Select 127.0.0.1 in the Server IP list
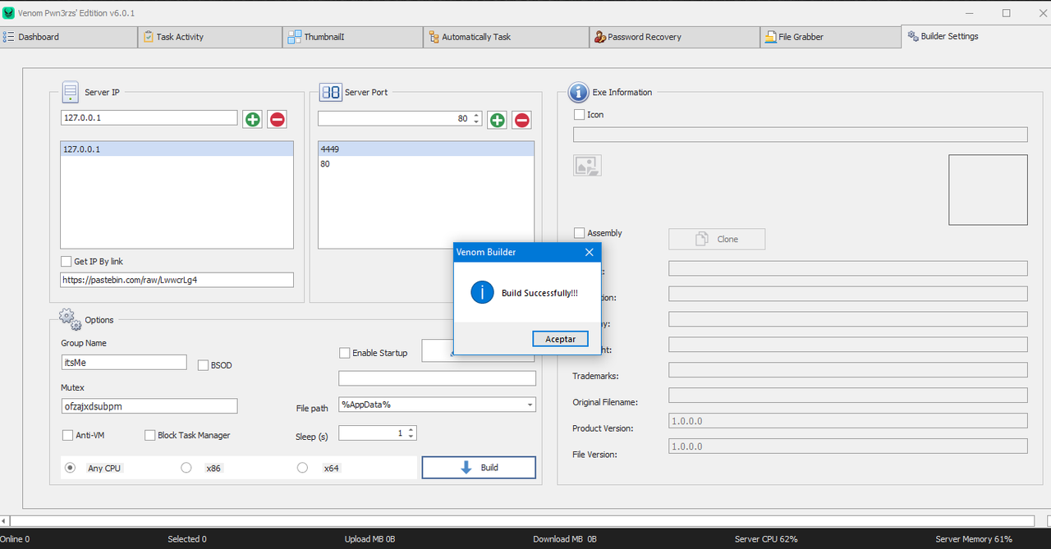The image size is (1051, 549). [177, 149]
